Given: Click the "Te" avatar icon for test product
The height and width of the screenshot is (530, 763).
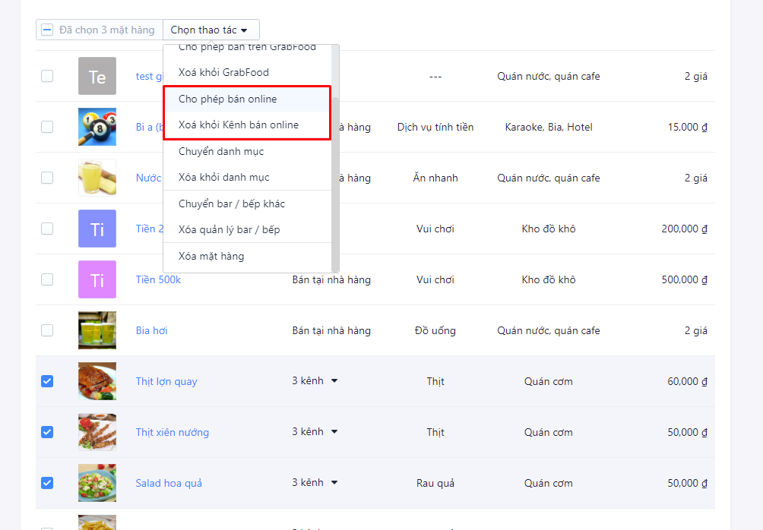Looking at the screenshot, I should pos(97,76).
